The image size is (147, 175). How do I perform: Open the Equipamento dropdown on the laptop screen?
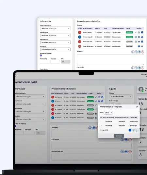click(30, 112)
